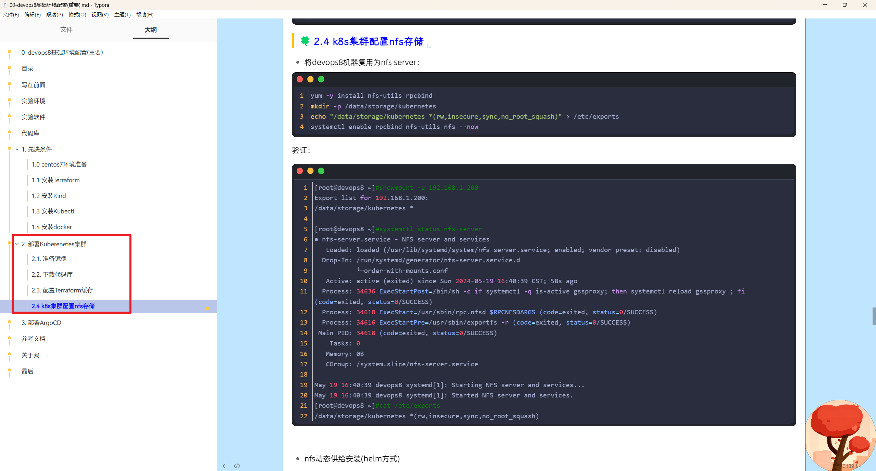Toggle source code mode icon
The width and height of the screenshot is (876, 471).
(237, 466)
